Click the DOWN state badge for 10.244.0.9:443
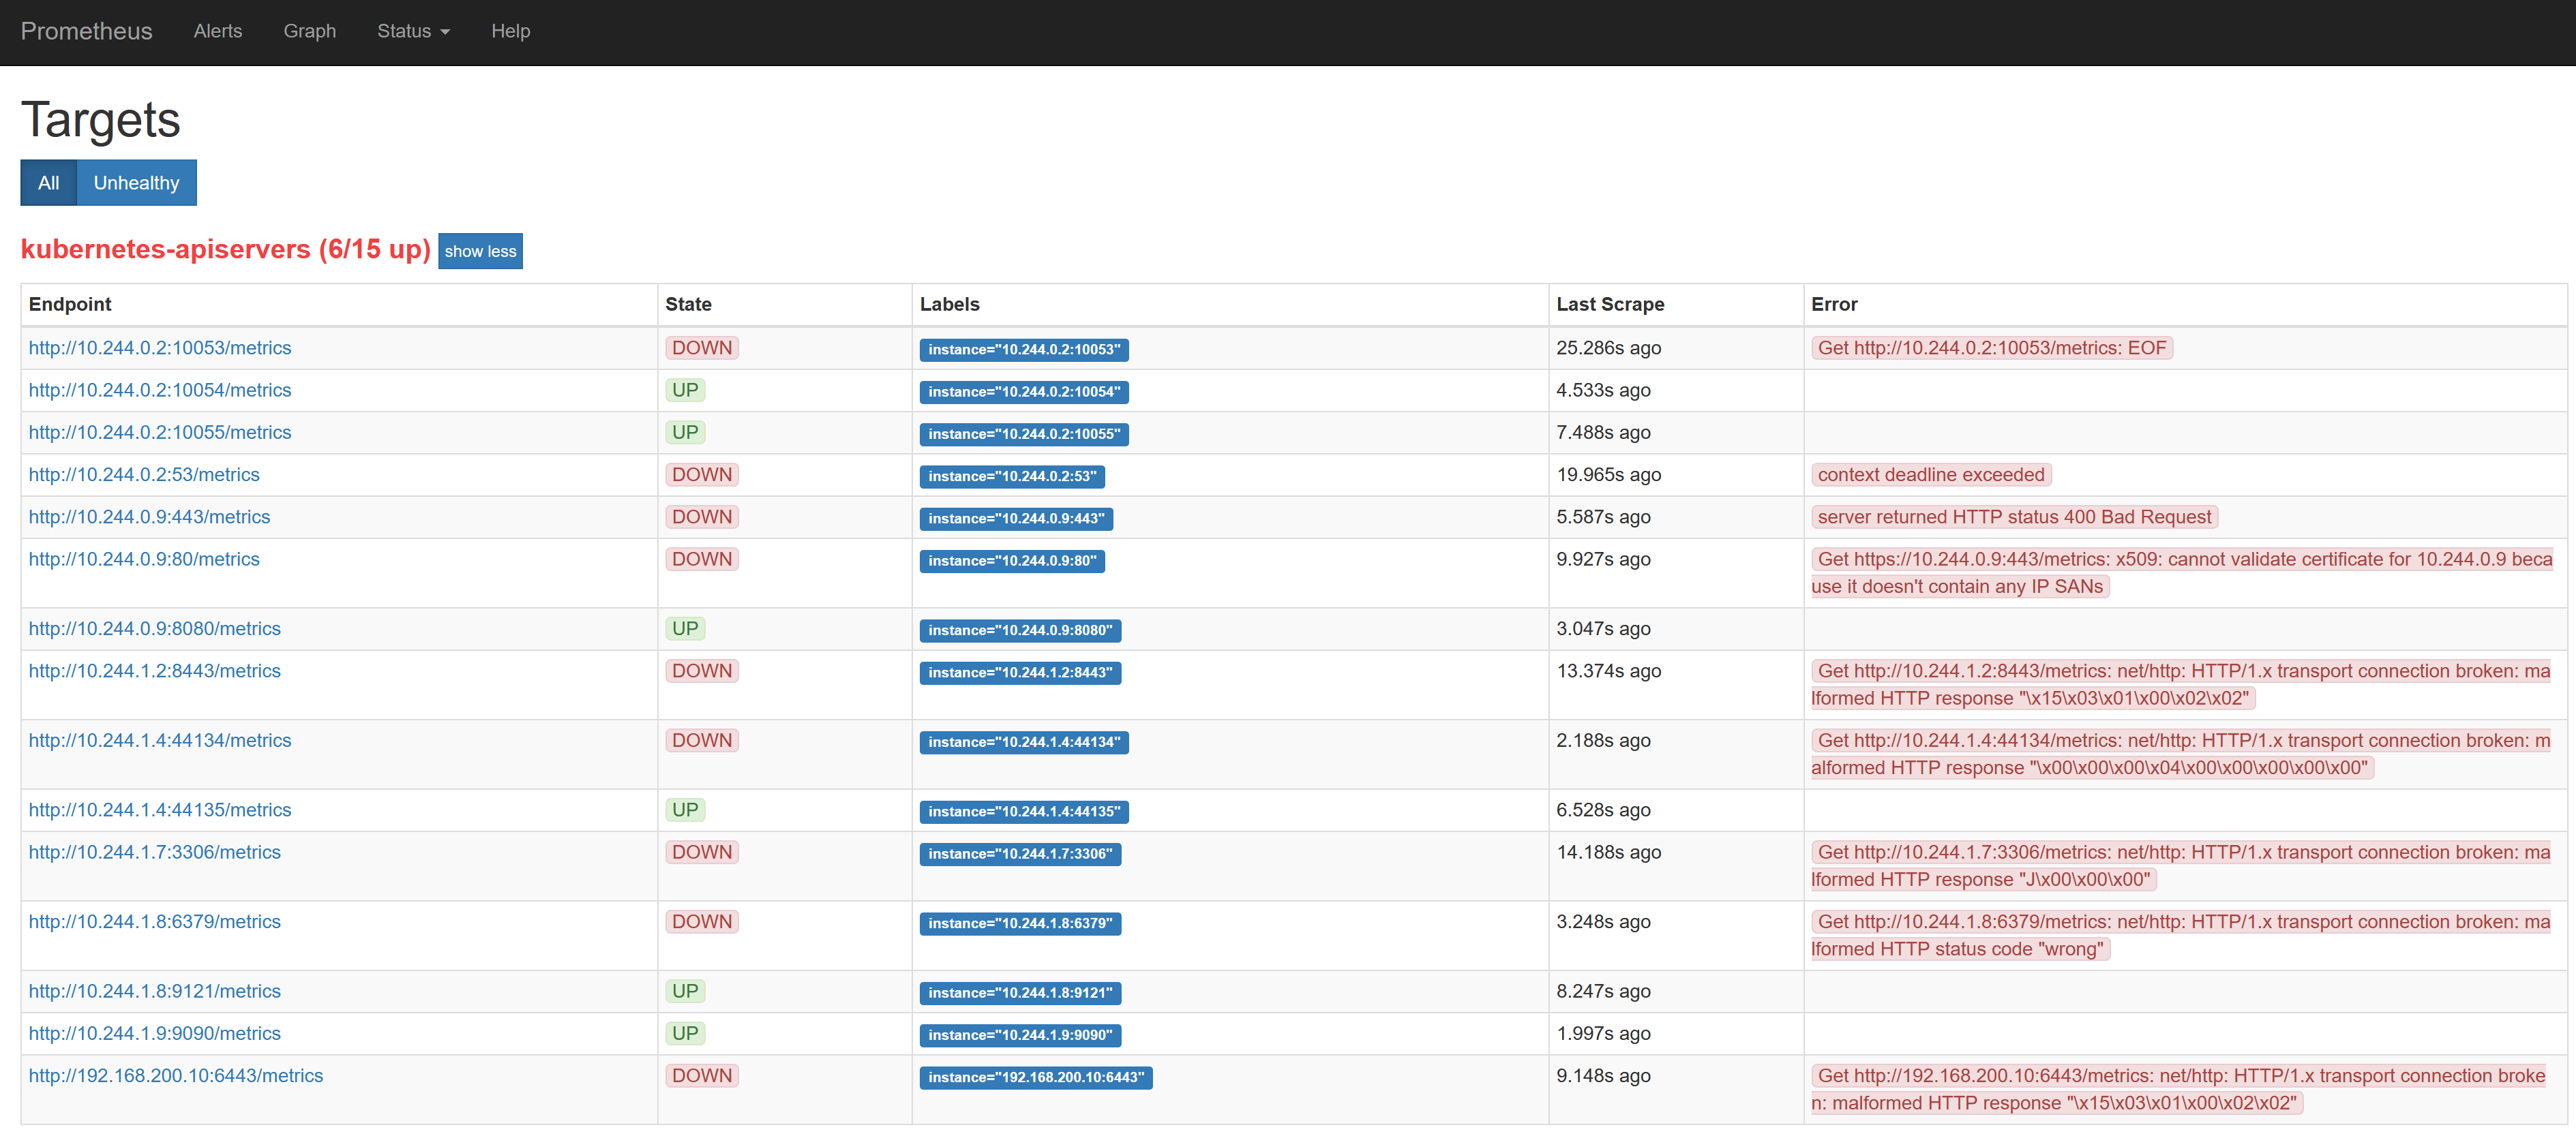Viewport: 2576px width, 1136px height. (x=701, y=517)
